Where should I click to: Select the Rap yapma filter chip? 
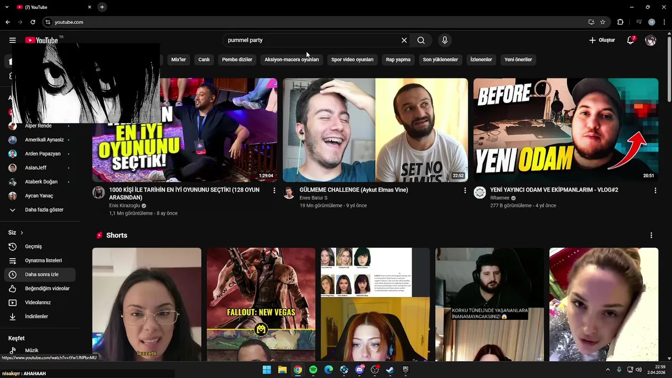(x=398, y=60)
